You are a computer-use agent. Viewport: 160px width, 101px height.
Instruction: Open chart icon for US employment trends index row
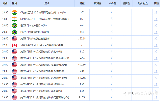(156, 39)
